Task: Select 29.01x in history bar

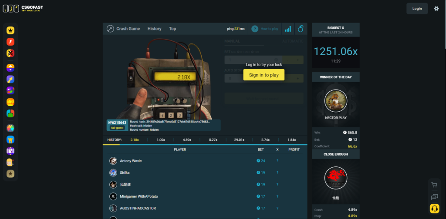Action: [x=239, y=140]
